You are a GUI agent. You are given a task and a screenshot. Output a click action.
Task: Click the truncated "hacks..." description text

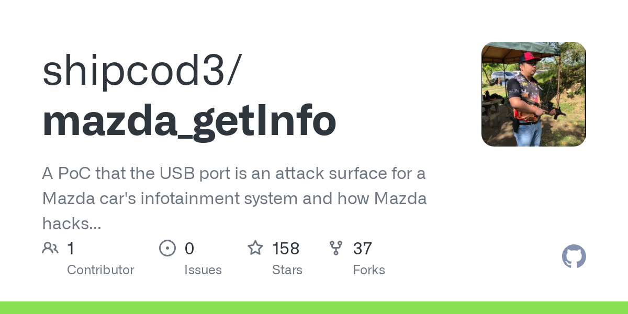tap(72, 224)
